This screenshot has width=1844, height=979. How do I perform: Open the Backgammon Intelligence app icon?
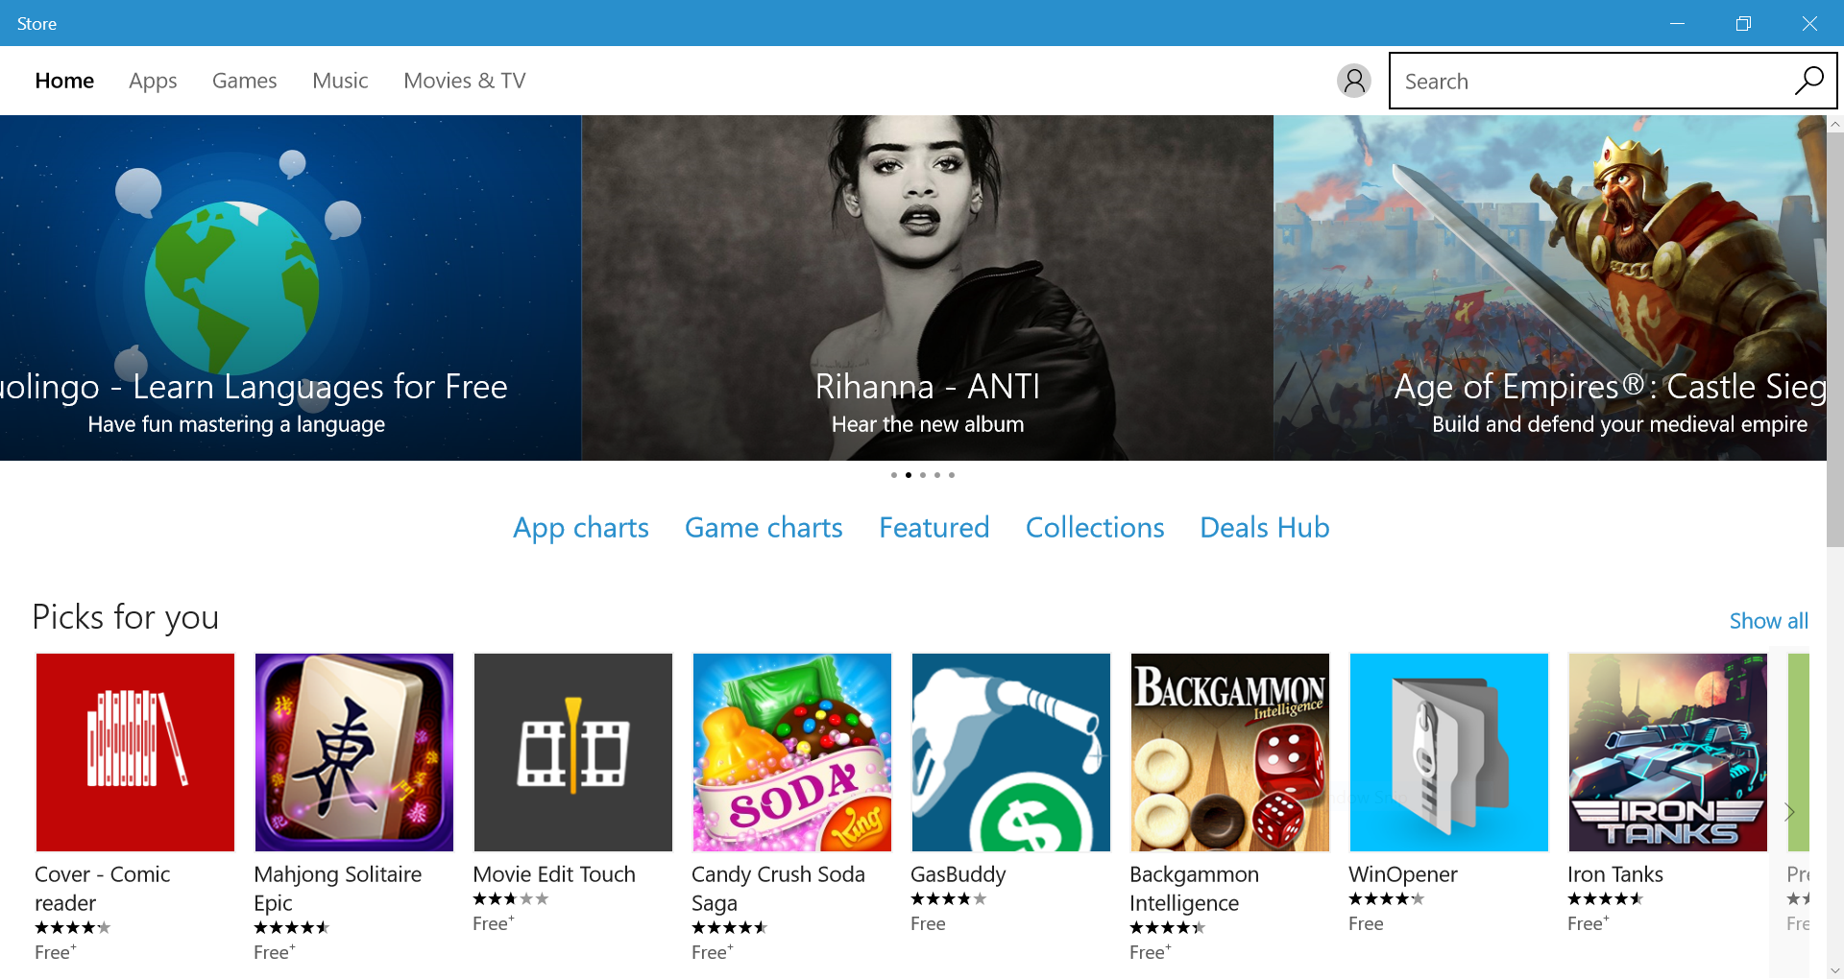click(1230, 752)
